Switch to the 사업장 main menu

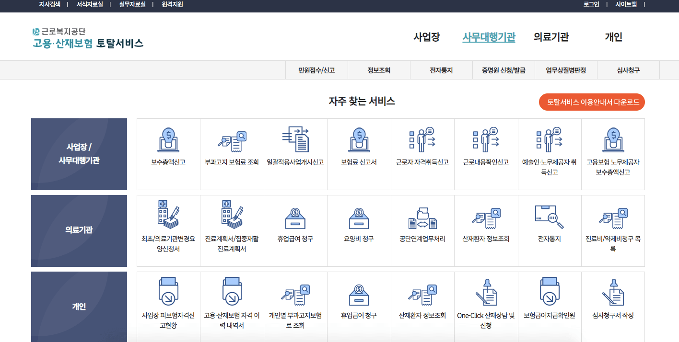point(427,37)
